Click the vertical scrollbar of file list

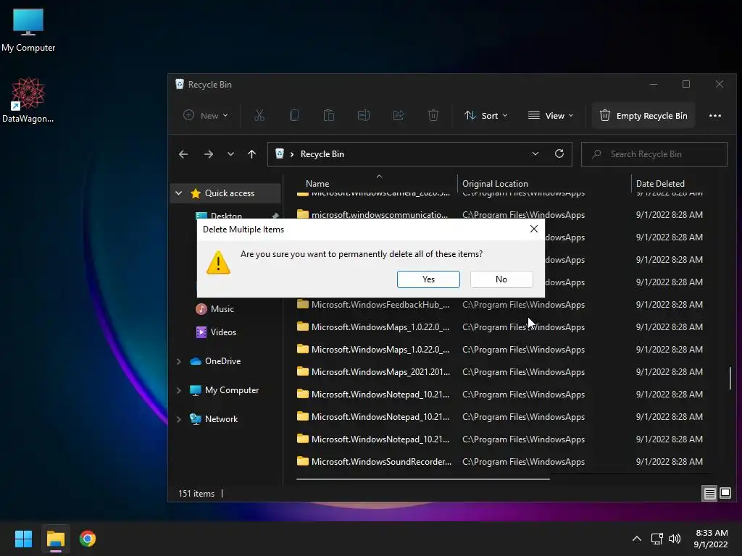point(730,377)
